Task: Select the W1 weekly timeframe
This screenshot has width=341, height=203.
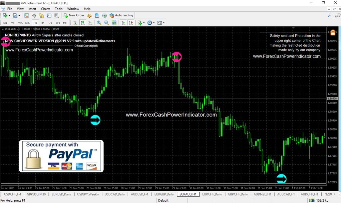Action: [58, 23]
